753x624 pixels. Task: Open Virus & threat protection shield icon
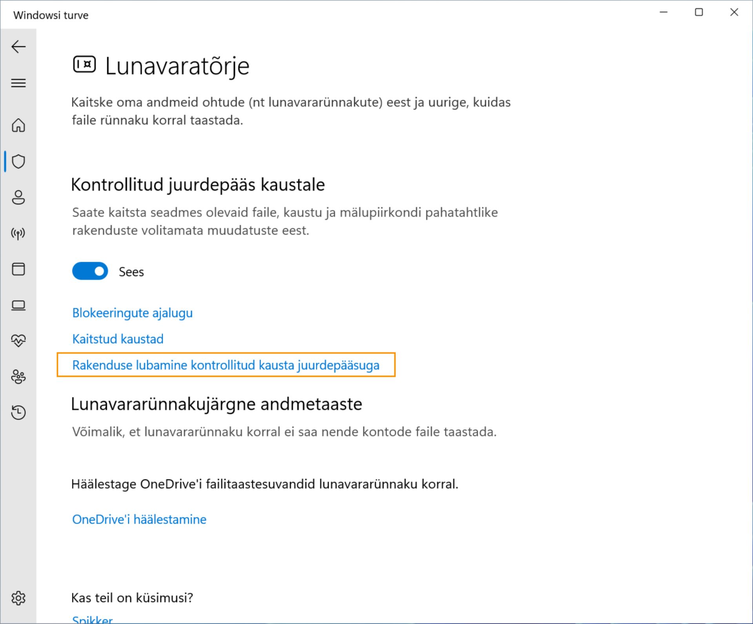[x=18, y=161]
